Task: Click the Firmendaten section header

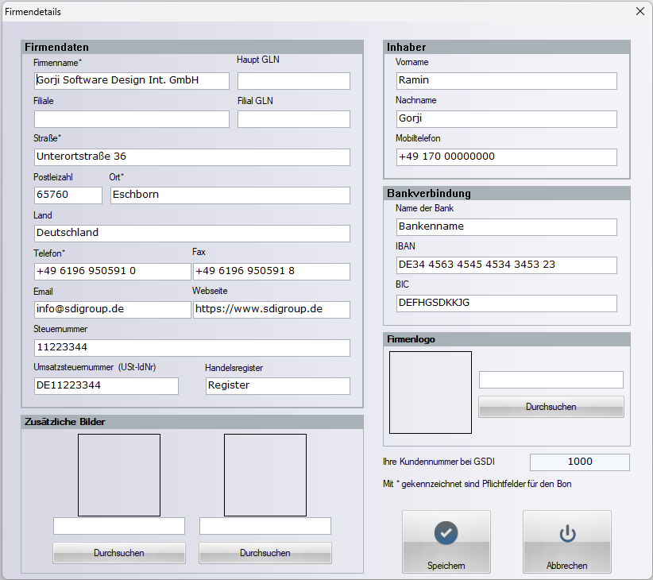Action: [x=192, y=47]
